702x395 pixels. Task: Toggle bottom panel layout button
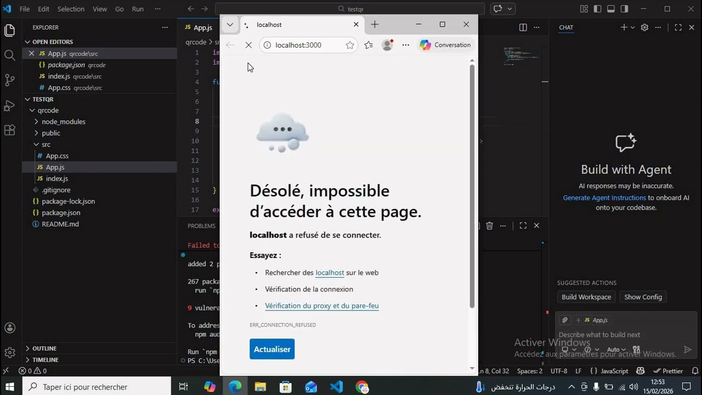click(611, 9)
